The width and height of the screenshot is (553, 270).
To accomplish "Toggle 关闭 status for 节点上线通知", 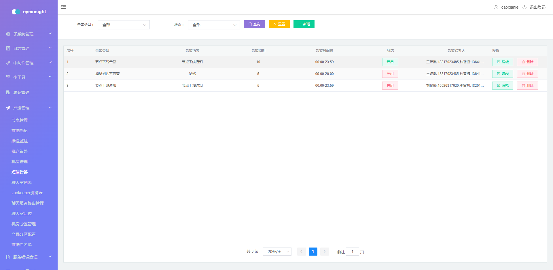I will (x=390, y=86).
